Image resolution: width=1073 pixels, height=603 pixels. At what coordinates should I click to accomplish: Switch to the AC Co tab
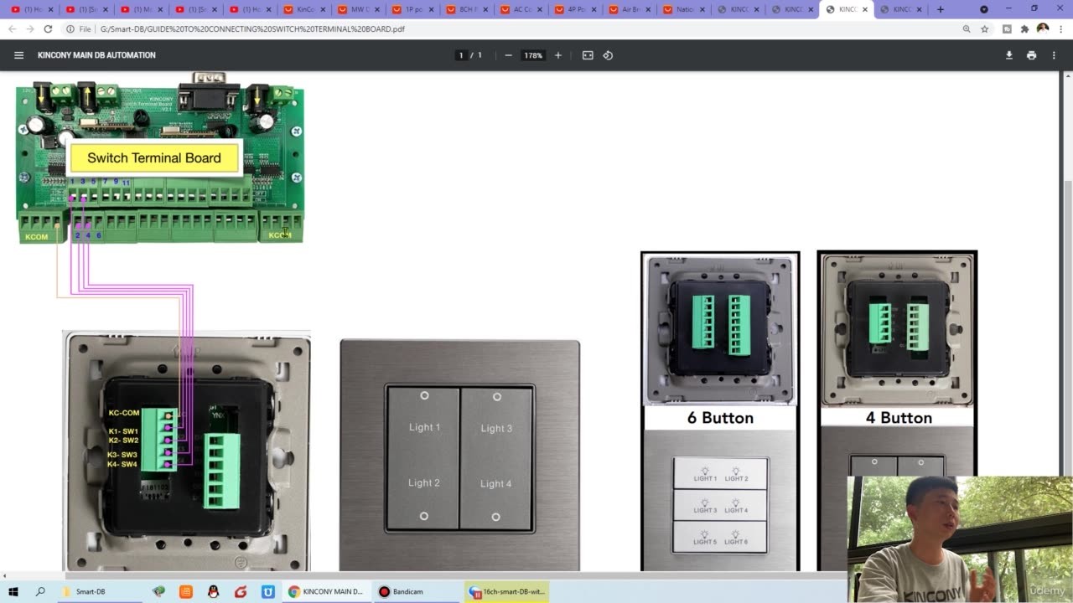tap(521, 9)
